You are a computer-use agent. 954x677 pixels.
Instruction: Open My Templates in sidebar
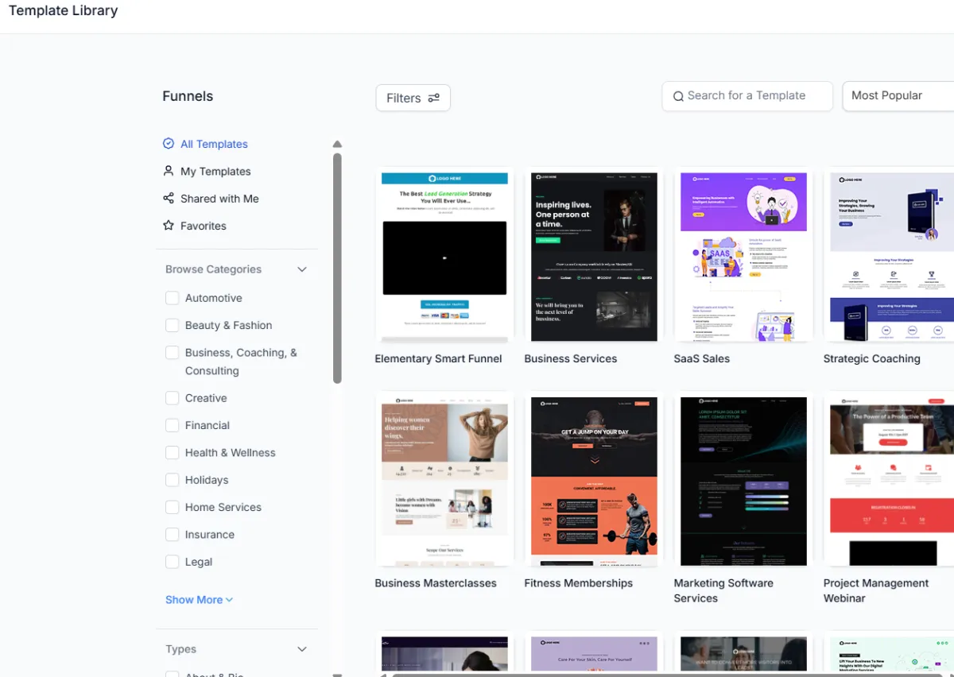(x=215, y=171)
